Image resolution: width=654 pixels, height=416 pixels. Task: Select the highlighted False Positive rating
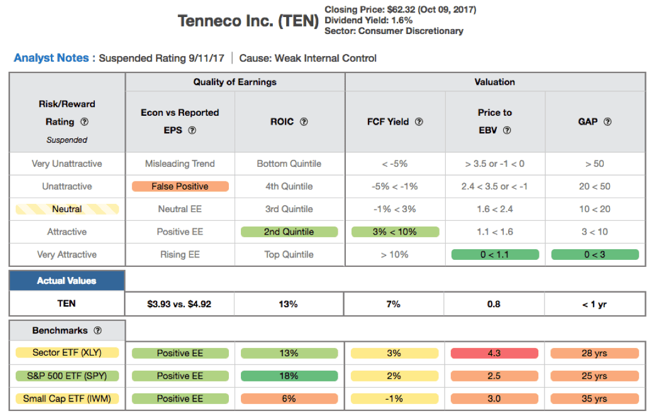click(x=180, y=186)
